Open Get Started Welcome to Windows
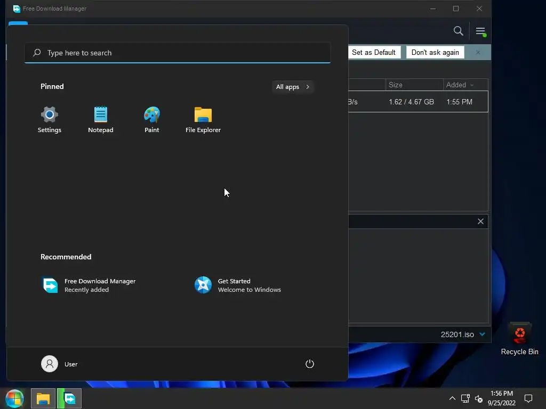The height and width of the screenshot is (409, 546). [238, 285]
